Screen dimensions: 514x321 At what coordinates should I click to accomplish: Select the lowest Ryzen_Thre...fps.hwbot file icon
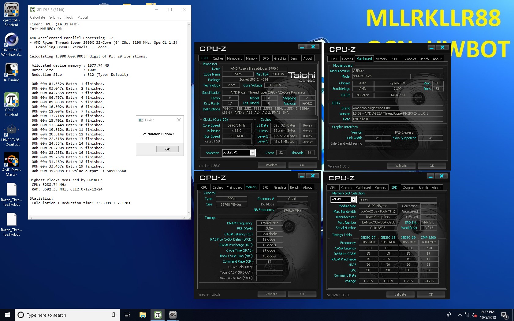[11, 224]
